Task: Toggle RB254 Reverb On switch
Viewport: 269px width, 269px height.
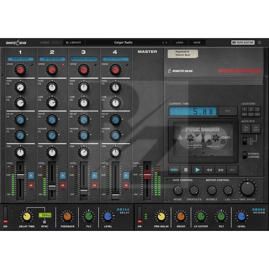Action: click(139, 214)
